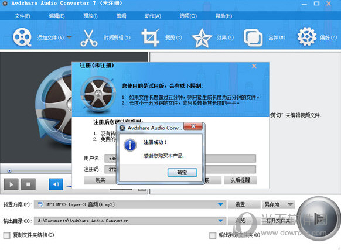Click the 添加文件(A) toolbar label
Viewport: 341px width, 250px height.
50,37
